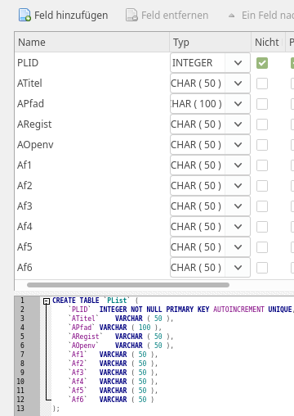Image resolution: width=294 pixels, height=416 pixels.
Task: Select the Af3 field name cell
Action: [x=92, y=206]
